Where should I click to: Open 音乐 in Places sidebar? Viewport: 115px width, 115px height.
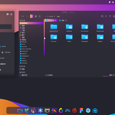[32, 32]
